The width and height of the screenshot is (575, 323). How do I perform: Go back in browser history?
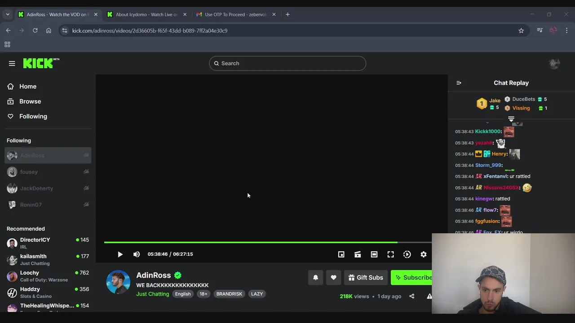tap(8, 31)
